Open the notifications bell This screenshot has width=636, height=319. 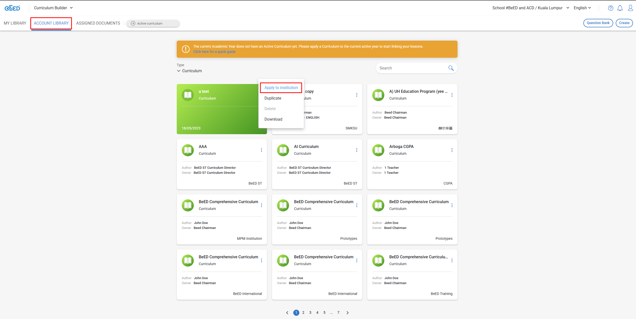pyautogui.click(x=620, y=8)
